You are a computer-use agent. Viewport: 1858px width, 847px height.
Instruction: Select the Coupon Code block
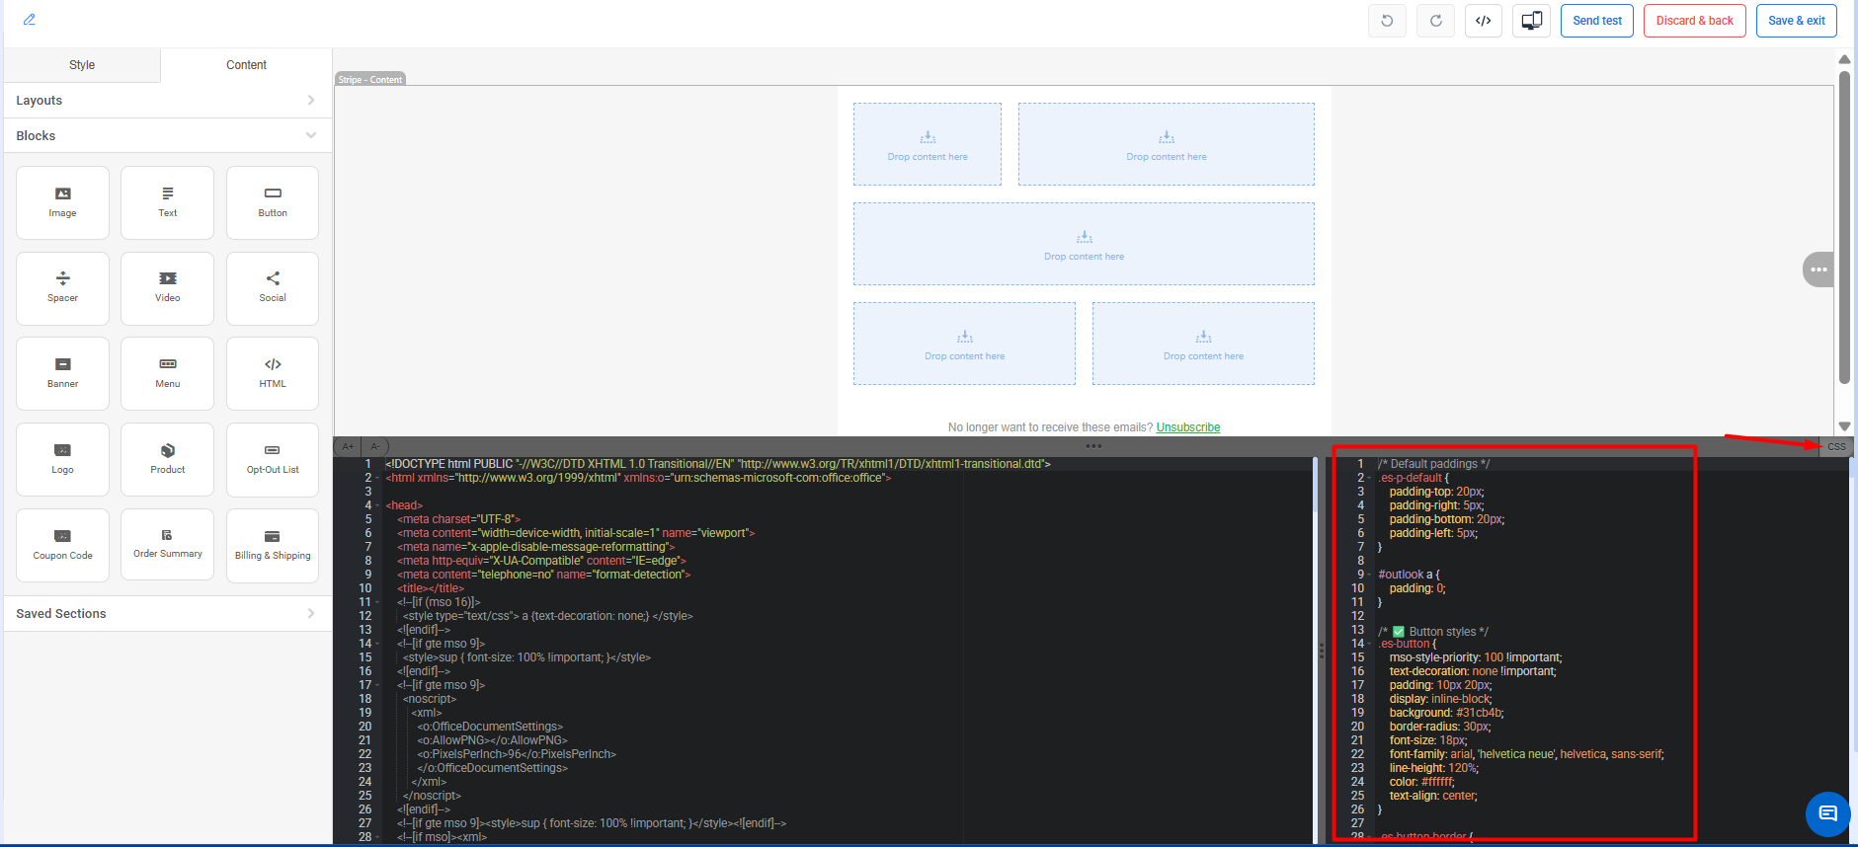[62, 545]
